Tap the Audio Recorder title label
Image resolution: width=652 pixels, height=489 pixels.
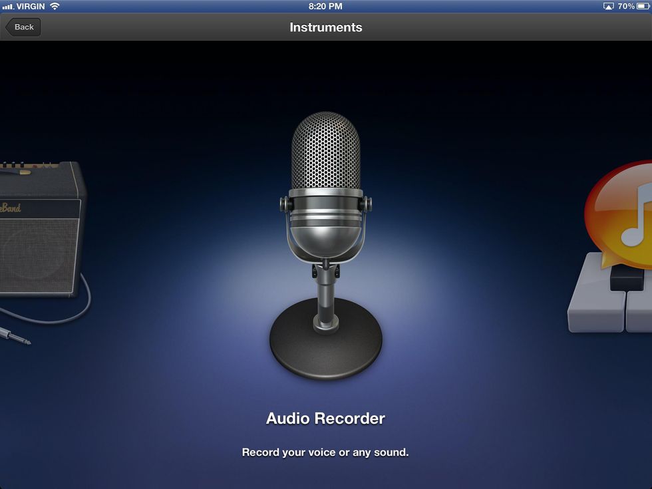[325, 418]
